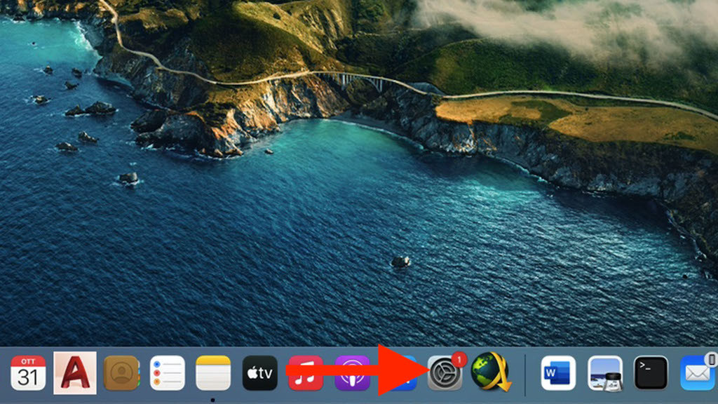This screenshot has width=718, height=404.
Task: Open the Music app in the Dock
Action: 306,373
